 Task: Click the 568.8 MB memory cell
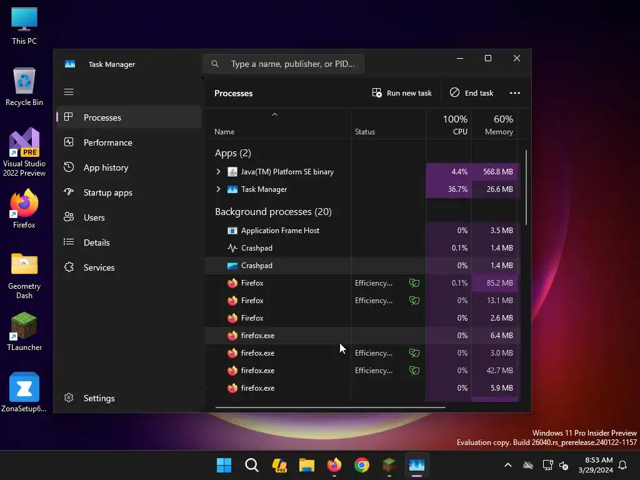point(495,172)
